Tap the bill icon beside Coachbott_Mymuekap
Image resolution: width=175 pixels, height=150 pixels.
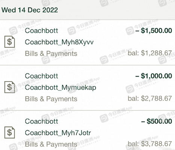point(10,87)
